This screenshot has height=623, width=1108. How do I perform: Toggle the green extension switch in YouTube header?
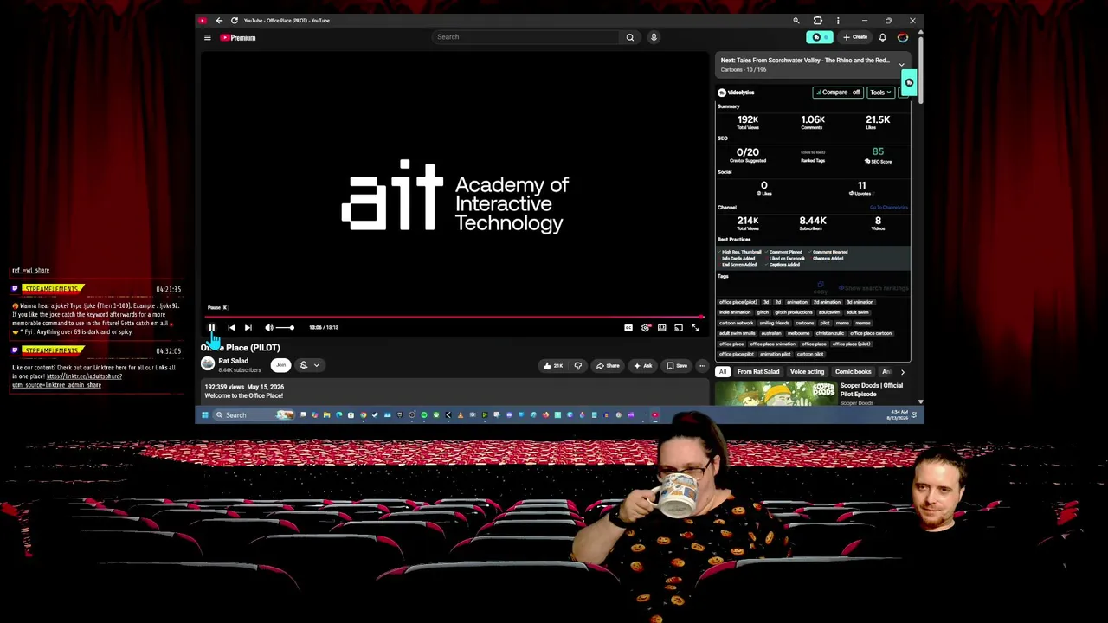(x=819, y=37)
